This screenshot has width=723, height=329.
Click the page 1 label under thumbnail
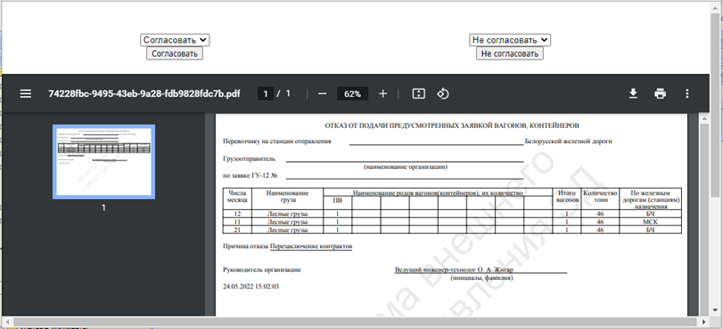click(103, 207)
